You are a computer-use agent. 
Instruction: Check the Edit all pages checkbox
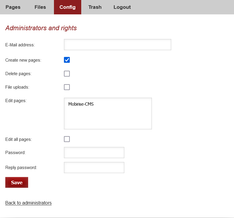[x=67, y=139]
